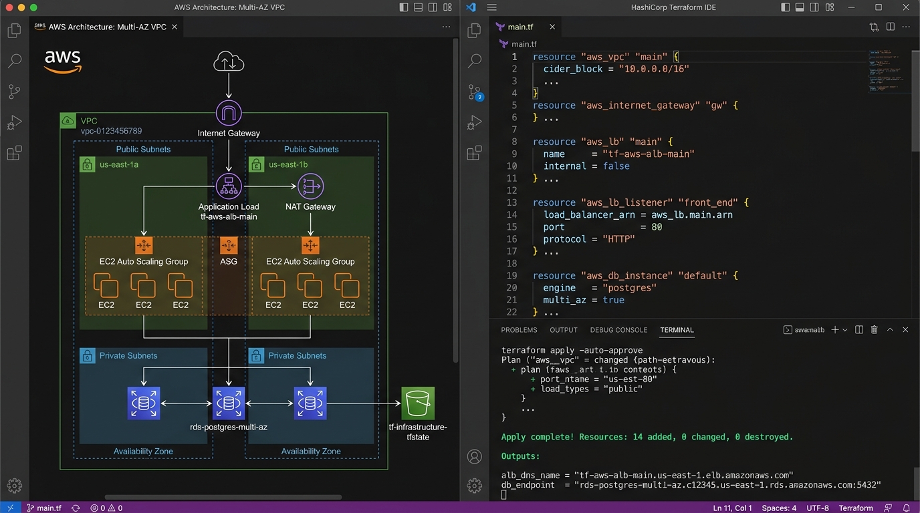920x513 pixels.
Task: Open Extensions in the AWS Architecture window
Action: (14, 154)
